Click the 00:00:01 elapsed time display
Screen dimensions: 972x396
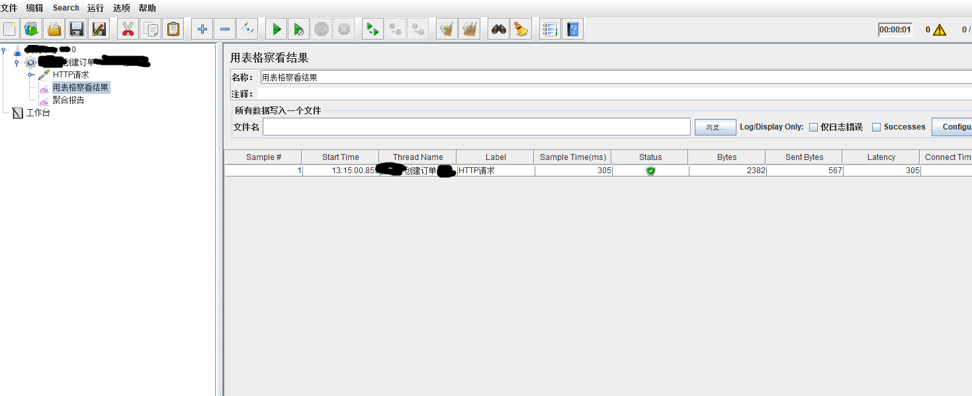[x=895, y=30]
